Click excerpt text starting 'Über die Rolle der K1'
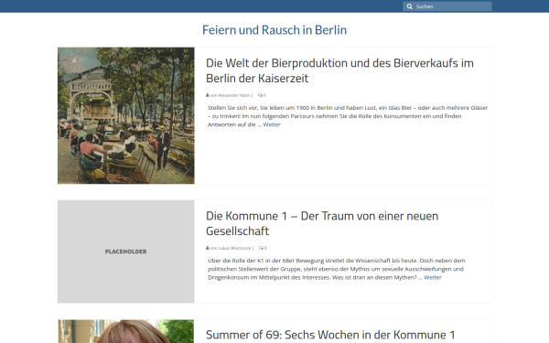The image size is (549, 343). [x=336, y=269]
